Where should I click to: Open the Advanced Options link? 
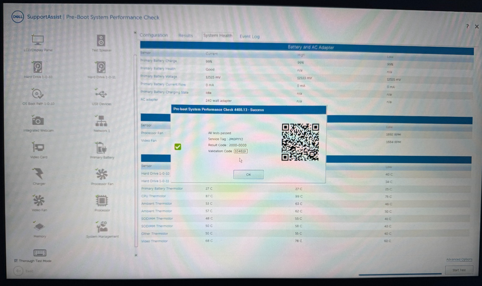click(x=459, y=259)
